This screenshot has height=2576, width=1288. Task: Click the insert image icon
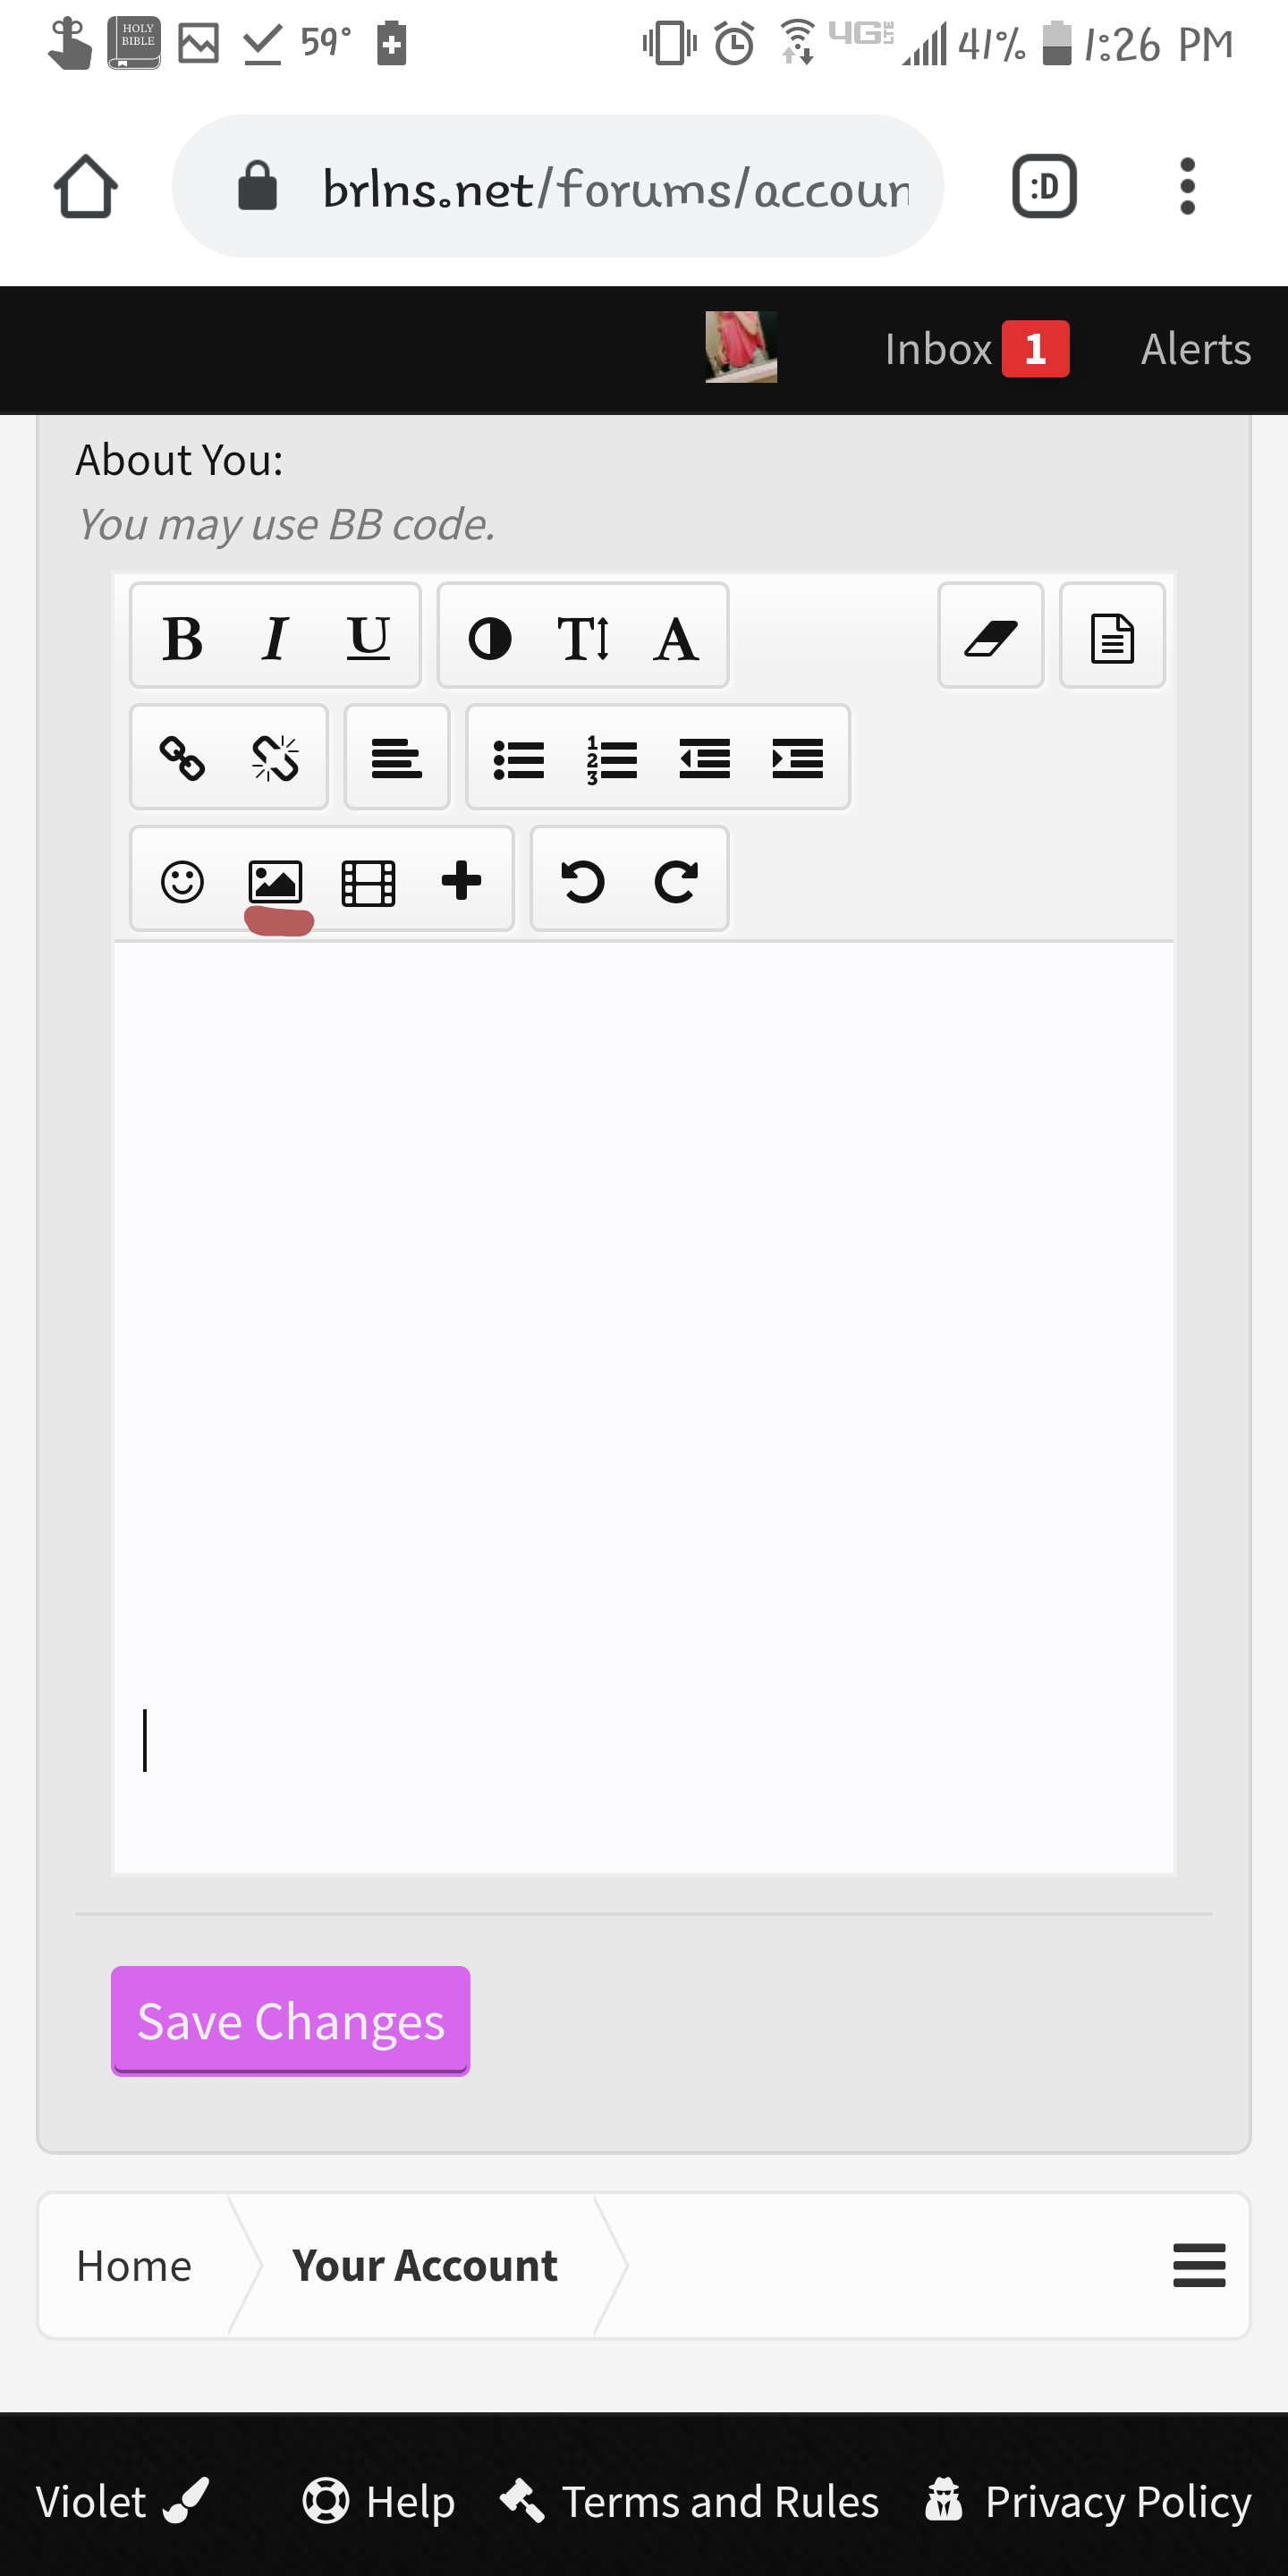pyautogui.click(x=275, y=881)
